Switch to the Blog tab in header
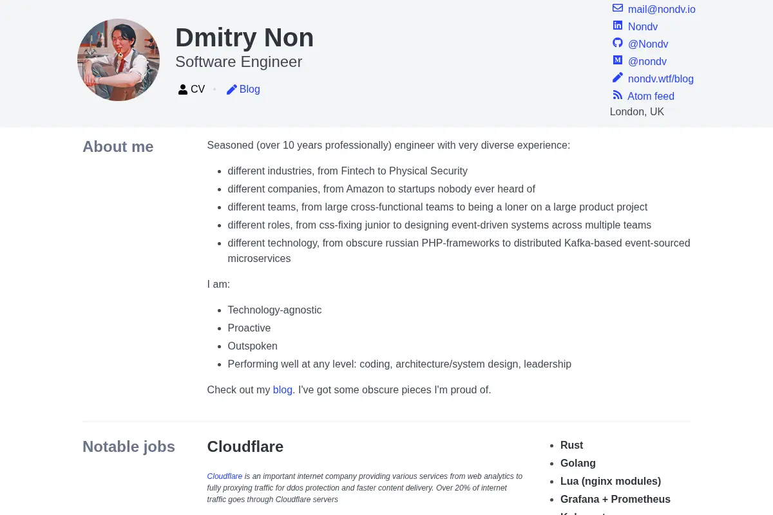The height and width of the screenshot is (515, 773). [243, 89]
